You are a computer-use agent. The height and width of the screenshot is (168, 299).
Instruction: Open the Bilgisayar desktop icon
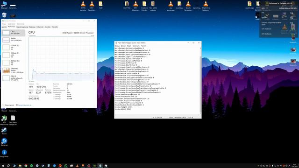(4, 5)
